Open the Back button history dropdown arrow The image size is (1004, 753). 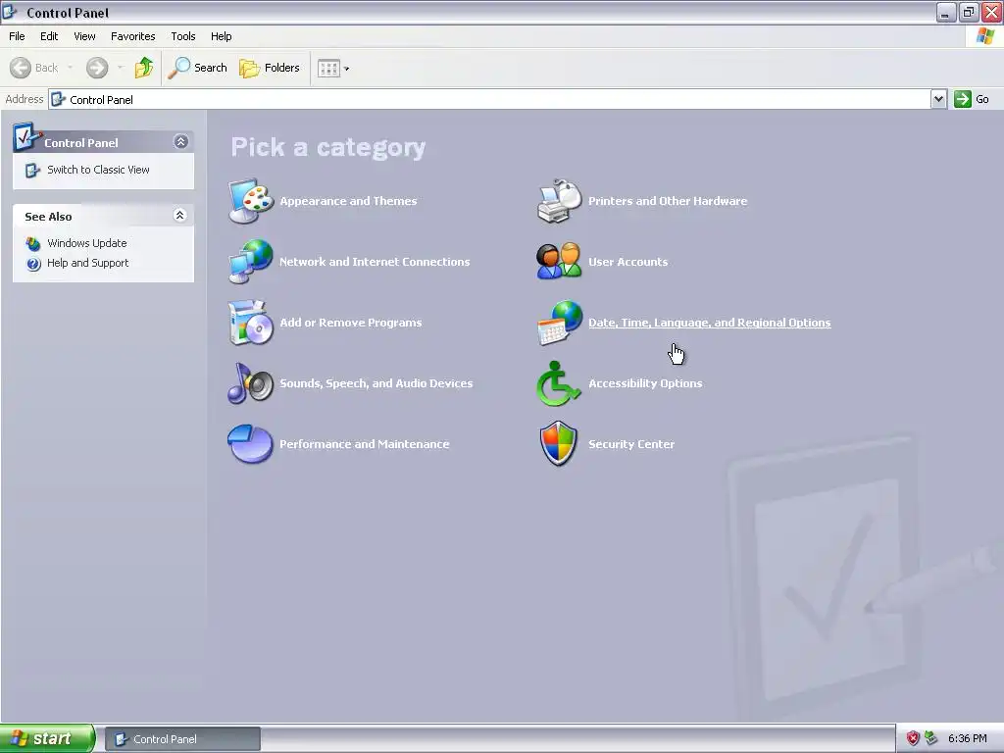(70, 68)
